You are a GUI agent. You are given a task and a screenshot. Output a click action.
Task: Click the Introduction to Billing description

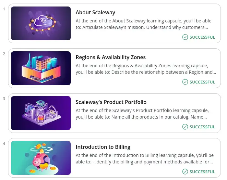(x=144, y=159)
